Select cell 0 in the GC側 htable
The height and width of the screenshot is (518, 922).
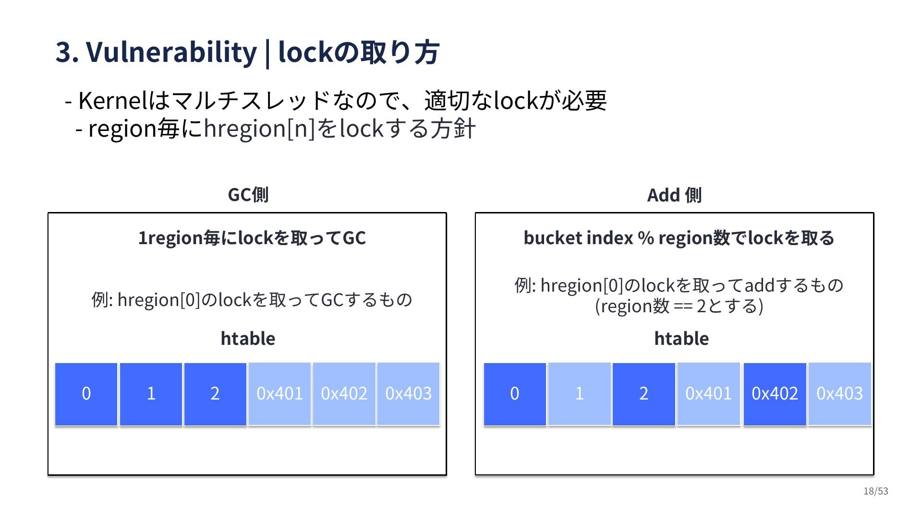(x=86, y=394)
